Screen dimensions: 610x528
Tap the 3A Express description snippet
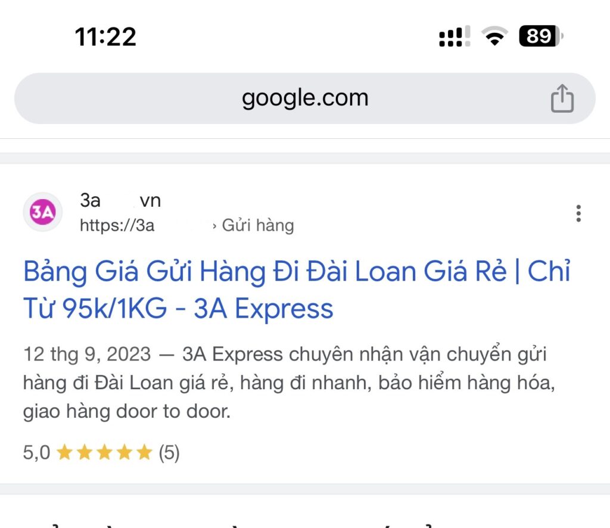pyautogui.click(x=289, y=383)
